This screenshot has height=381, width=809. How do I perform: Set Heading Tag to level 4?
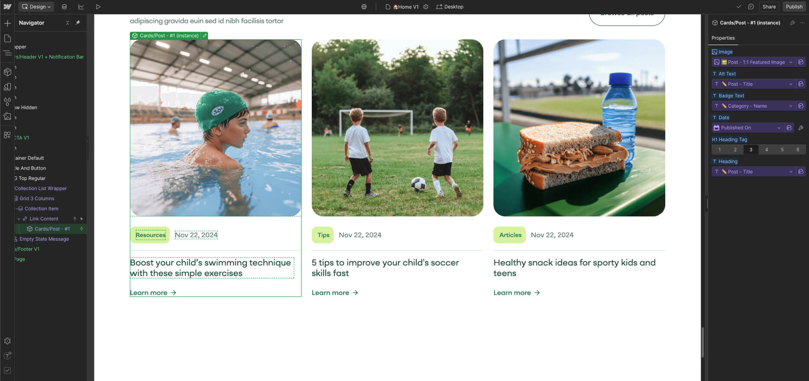click(x=766, y=150)
